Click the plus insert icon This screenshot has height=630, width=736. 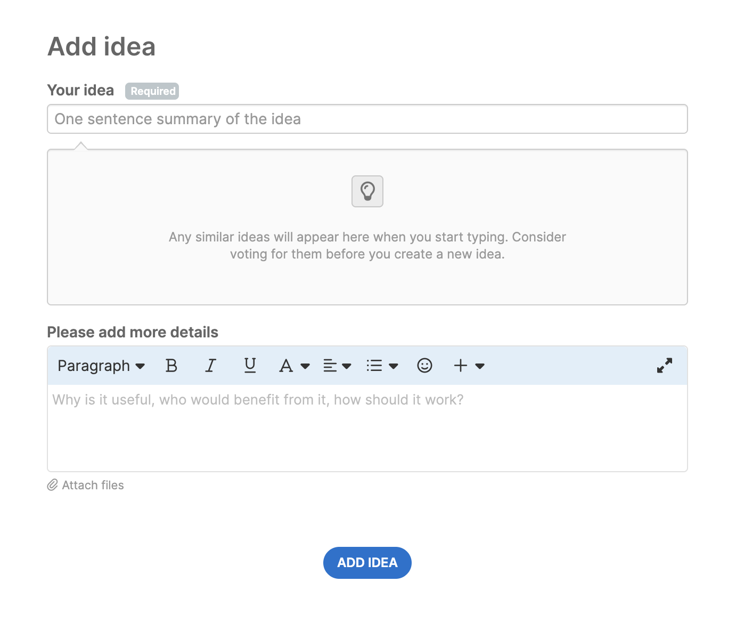click(x=461, y=366)
